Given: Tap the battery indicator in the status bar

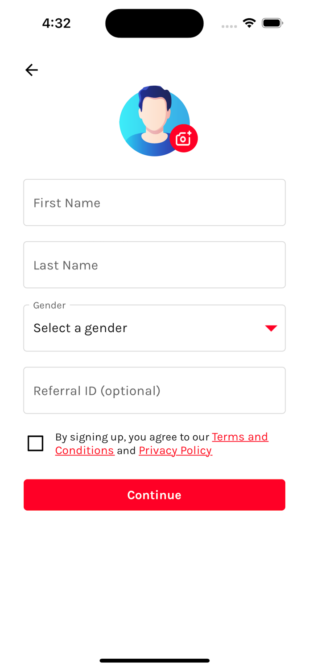Looking at the screenshot, I should pos(272,23).
